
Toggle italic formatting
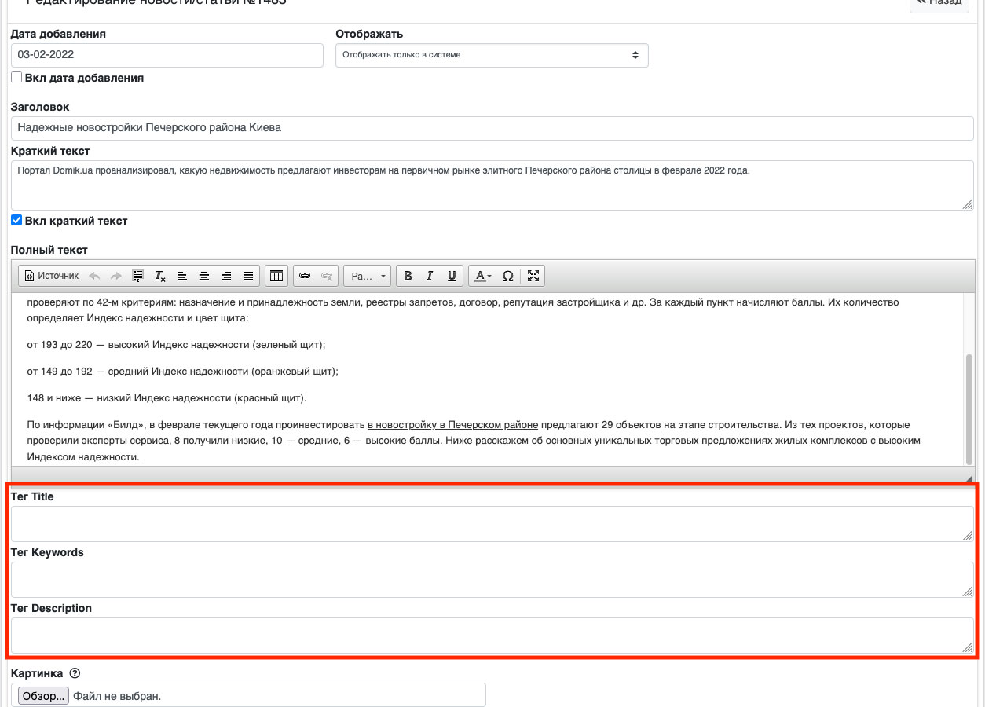(x=430, y=276)
